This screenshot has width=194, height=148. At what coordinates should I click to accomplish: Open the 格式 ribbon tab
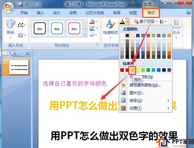tap(151, 13)
